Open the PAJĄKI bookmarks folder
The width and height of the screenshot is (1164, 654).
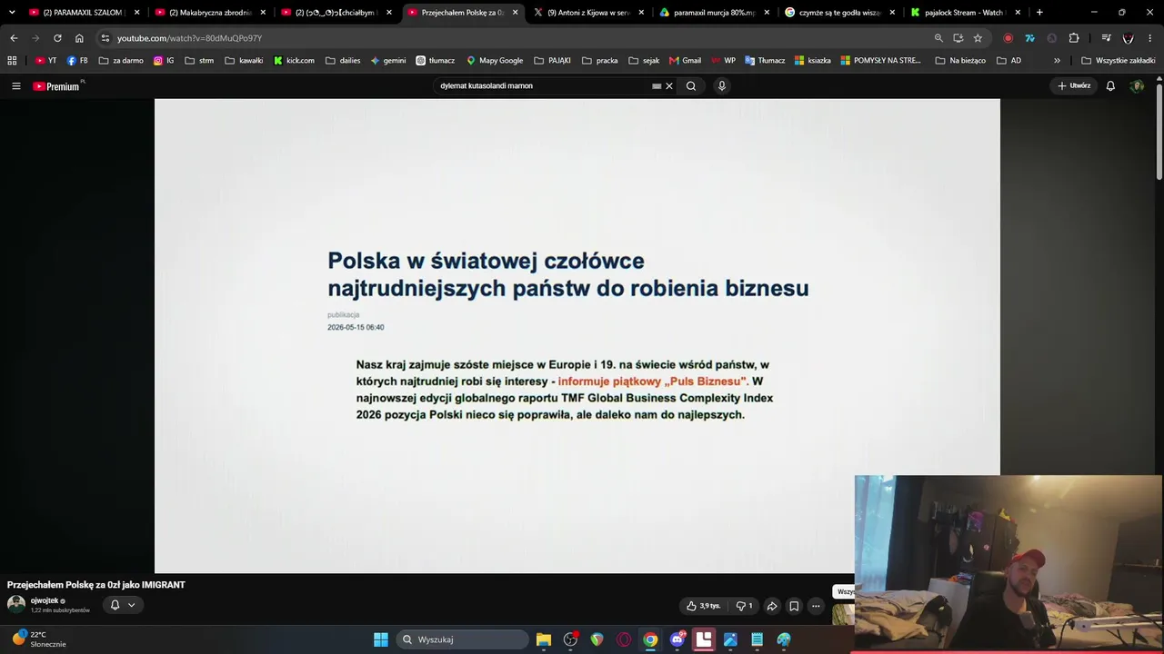(553, 61)
